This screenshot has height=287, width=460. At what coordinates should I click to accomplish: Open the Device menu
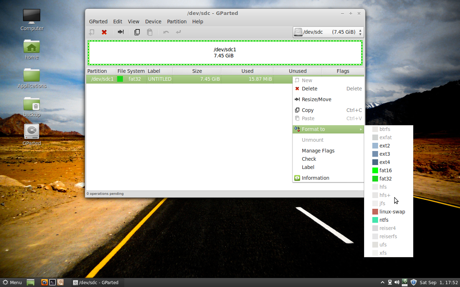153,22
